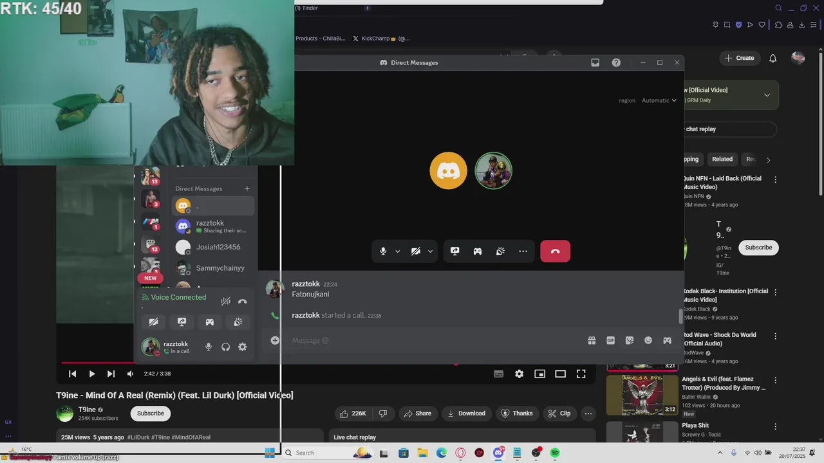Image resolution: width=824 pixels, height=463 pixels.
Task: Open more options ellipsis in call
Action: pyautogui.click(x=523, y=251)
